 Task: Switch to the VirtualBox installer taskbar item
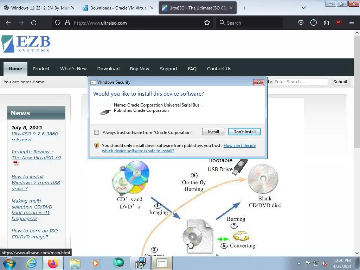coord(140,263)
